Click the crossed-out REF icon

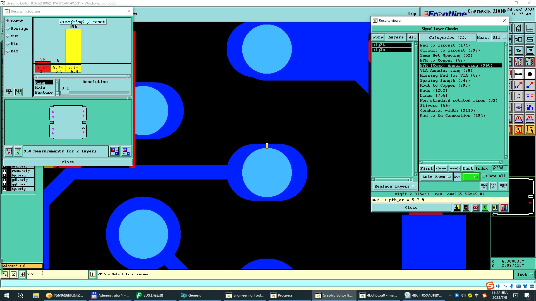pyautogui.click(x=476, y=208)
